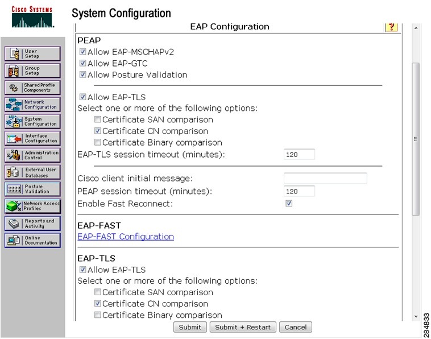This screenshot has width=431, height=339.
Task: Enable PEAP Certificate SAN comparison checkbox
Action: click(x=98, y=120)
